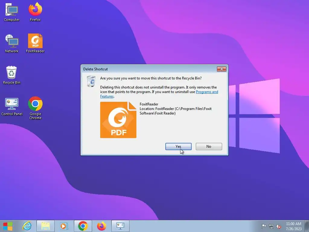This screenshot has height=232, width=309.
Task: Select the Network desktop icon
Action: pyautogui.click(x=12, y=43)
